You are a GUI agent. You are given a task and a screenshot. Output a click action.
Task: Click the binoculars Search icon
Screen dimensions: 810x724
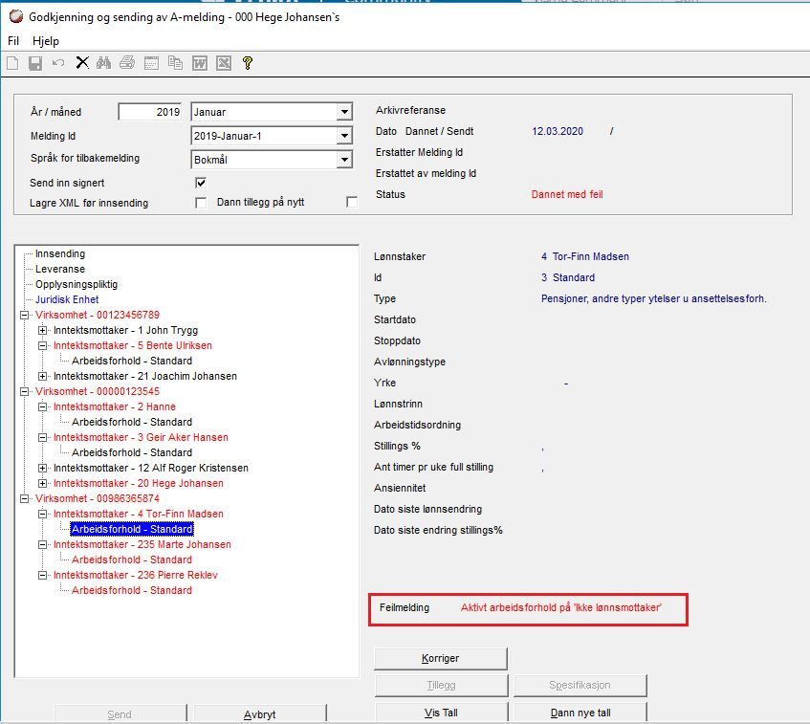(x=104, y=63)
